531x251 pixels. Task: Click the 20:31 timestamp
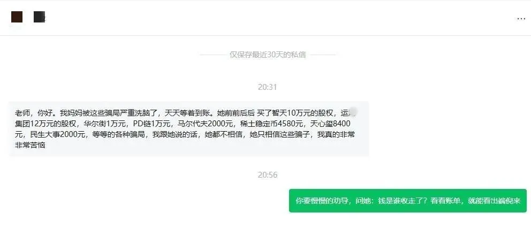267,87
